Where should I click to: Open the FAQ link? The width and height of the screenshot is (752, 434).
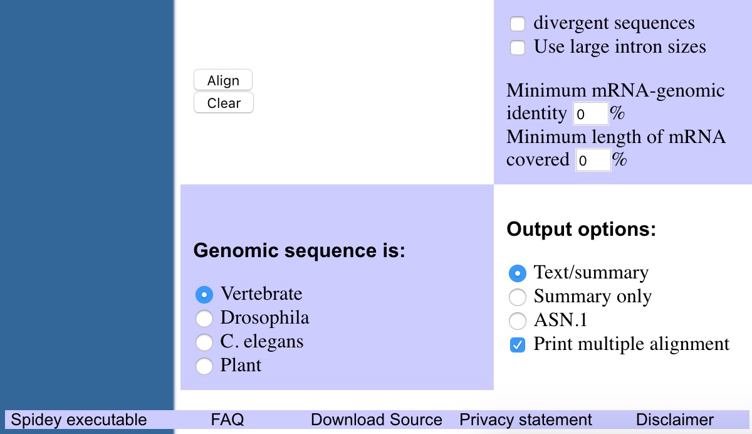(x=227, y=420)
